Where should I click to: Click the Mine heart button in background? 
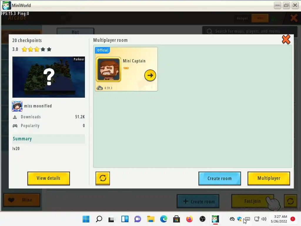(22, 200)
